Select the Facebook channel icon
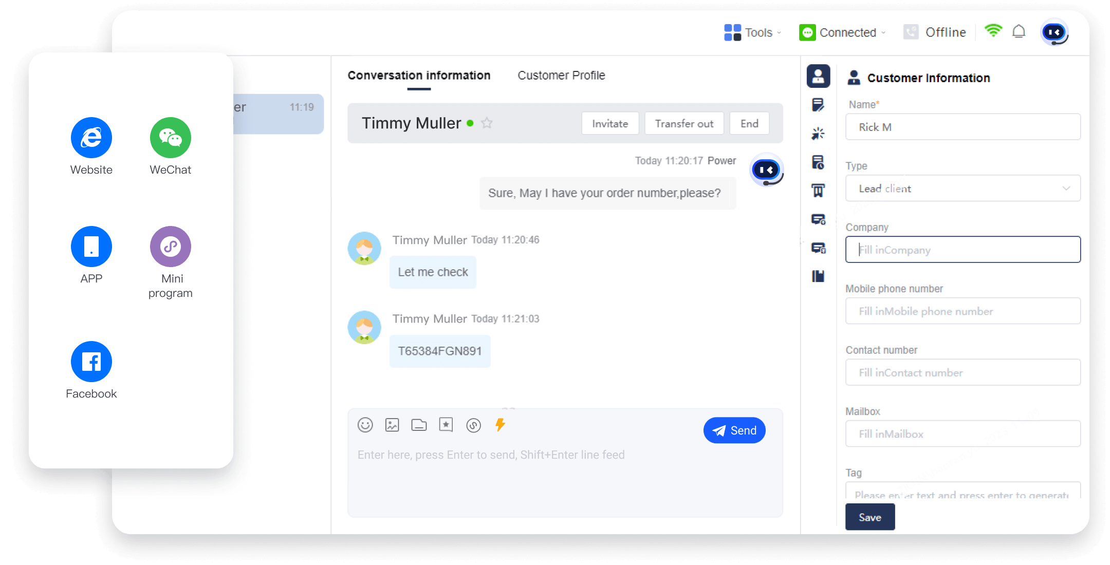Screen dimensions: 1110x565 click(91, 361)
